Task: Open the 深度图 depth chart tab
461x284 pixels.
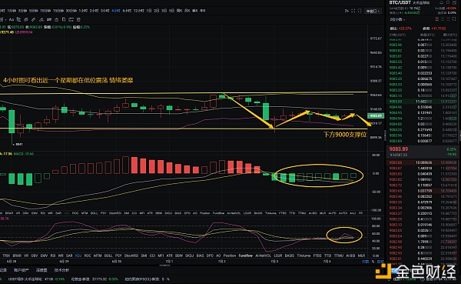Action: coord(41,270)
